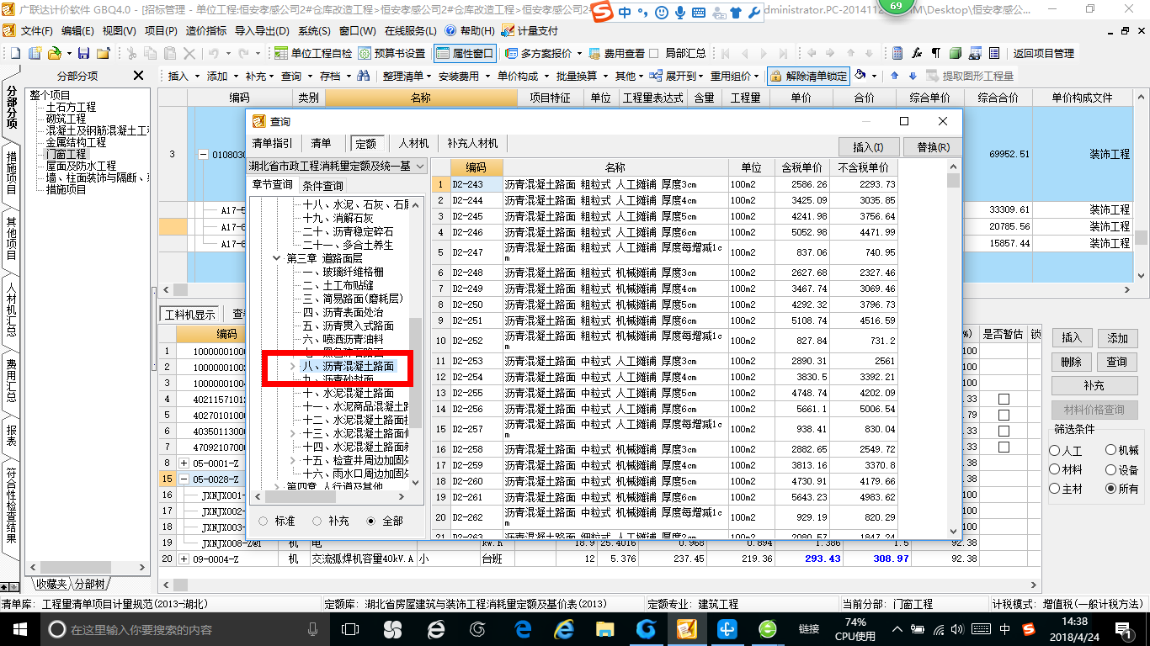Viewport: 1150px width, 646px height.
Task: Click the Task View icon on taskbar
Action: [x=349, y=628]
